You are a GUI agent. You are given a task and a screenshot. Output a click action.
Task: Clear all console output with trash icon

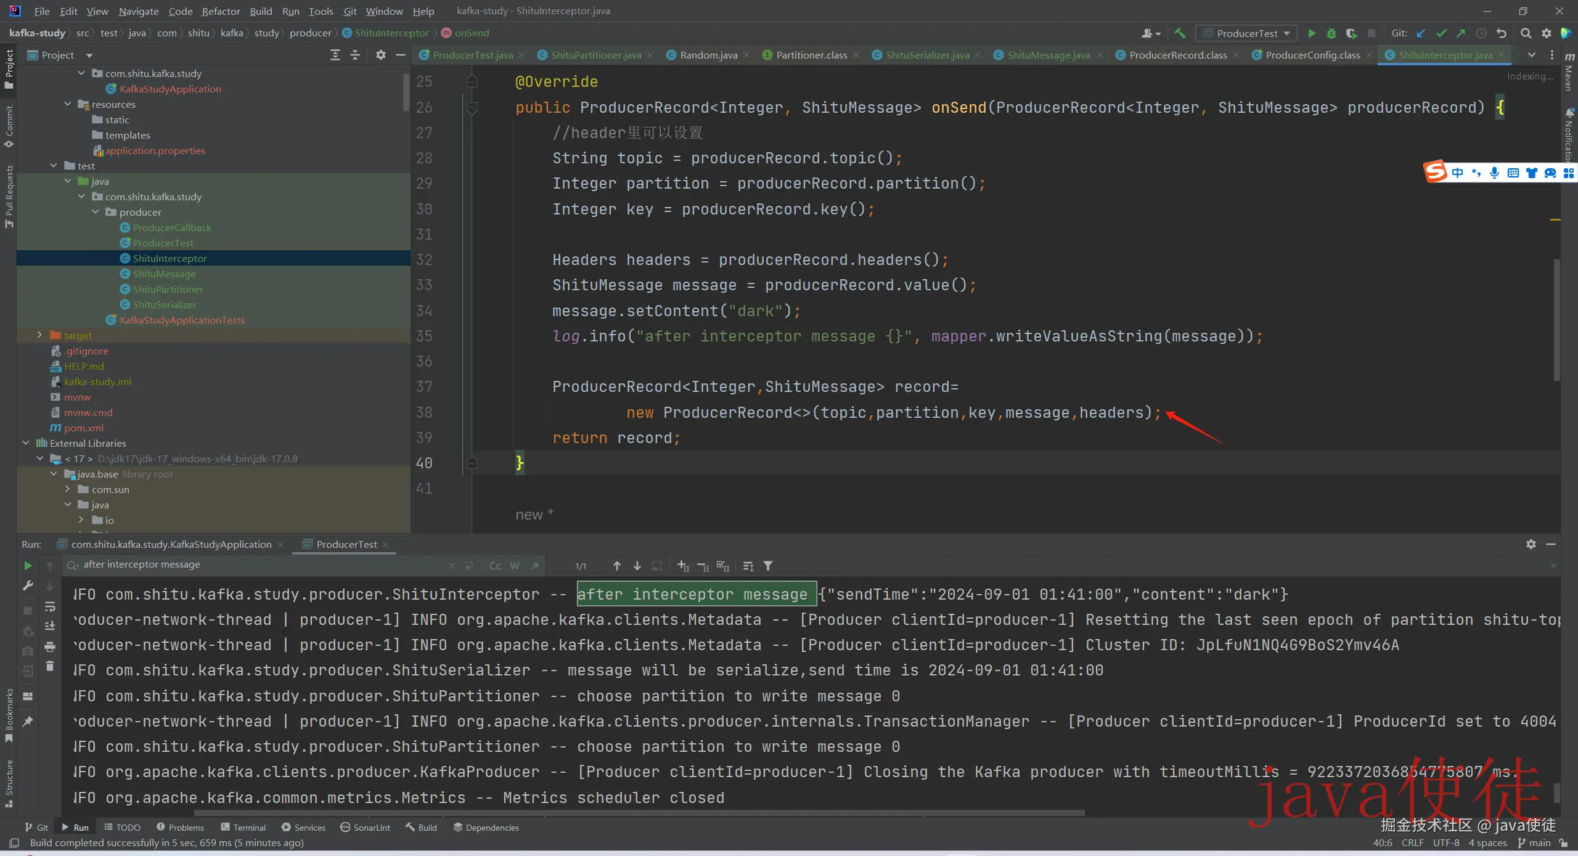[50, 666]
